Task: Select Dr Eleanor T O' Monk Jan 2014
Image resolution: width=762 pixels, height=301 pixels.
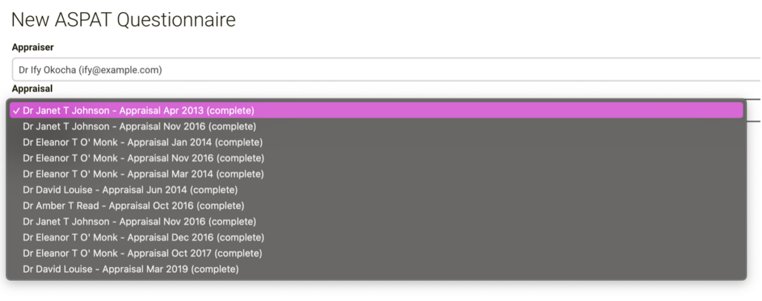Action: coord(142,142)
